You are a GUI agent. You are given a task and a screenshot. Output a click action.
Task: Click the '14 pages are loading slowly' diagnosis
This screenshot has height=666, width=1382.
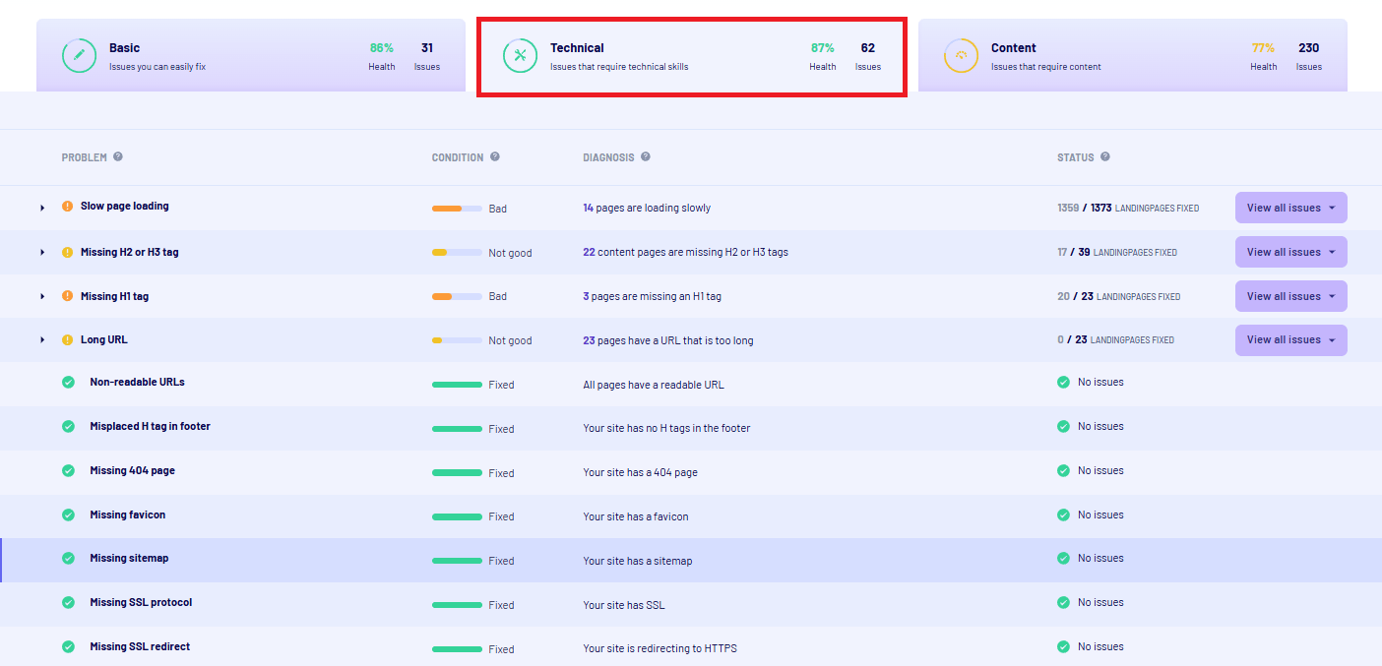pyautogui.click(x=646, y=209)
